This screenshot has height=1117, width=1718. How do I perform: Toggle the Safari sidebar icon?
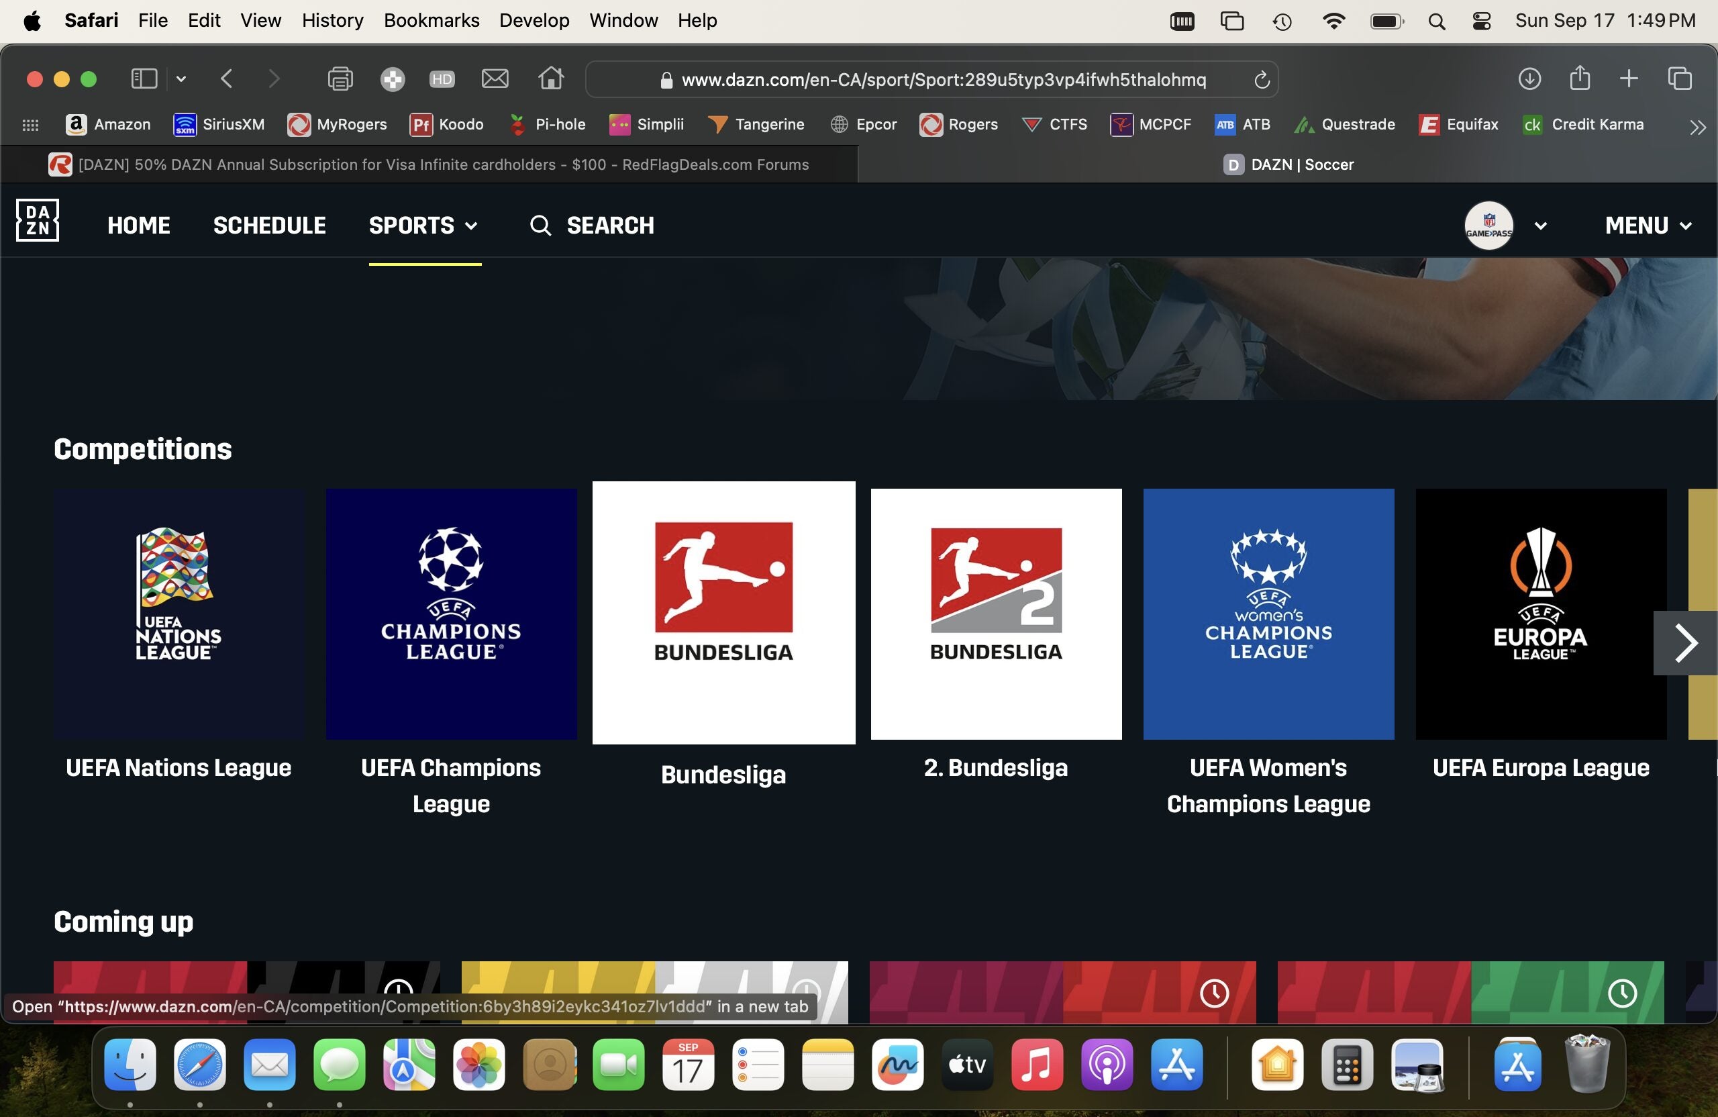144,79
